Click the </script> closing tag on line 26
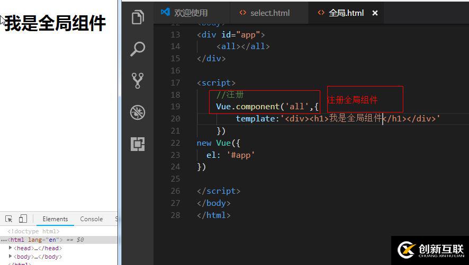469x265 pixels. click(218, 191)
